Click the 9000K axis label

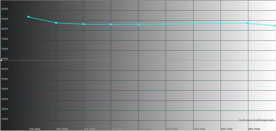[5, 9]
